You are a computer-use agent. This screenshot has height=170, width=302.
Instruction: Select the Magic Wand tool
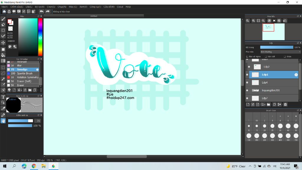3,79
